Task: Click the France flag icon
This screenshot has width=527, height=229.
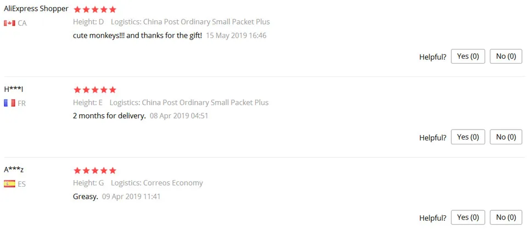Action: pos(9,104)
